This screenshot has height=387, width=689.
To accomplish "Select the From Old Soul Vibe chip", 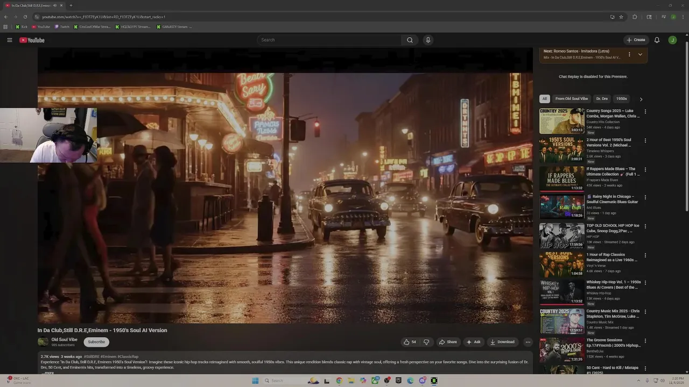I will click(571, 99).
